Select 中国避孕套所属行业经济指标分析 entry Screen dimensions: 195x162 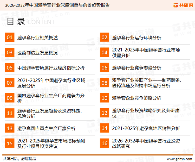click(x=51, y=68)
